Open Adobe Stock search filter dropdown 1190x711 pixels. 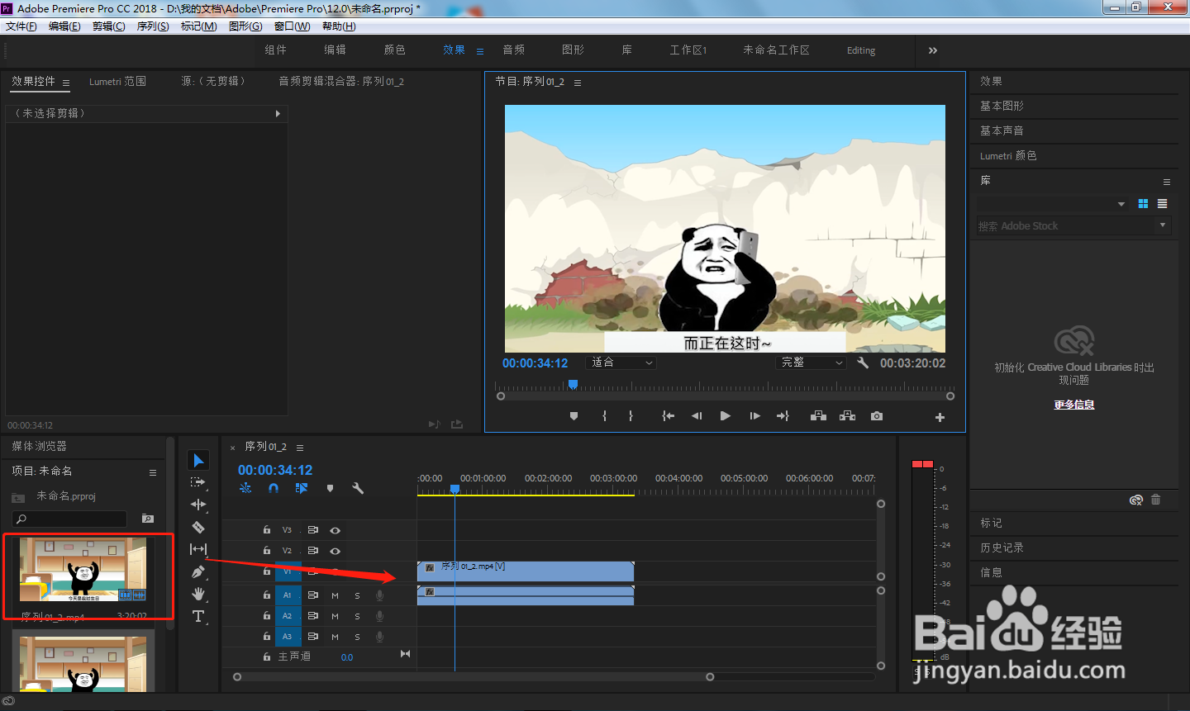1163,225
